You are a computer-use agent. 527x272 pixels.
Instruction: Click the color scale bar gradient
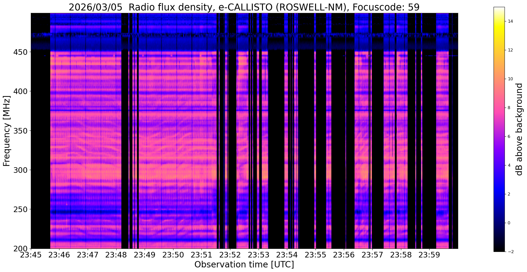tap(499, 129)
